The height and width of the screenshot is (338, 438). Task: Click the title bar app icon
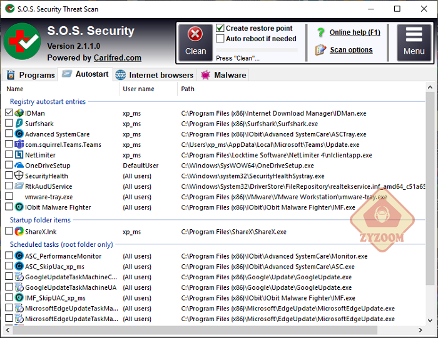(x=10, y=9)
